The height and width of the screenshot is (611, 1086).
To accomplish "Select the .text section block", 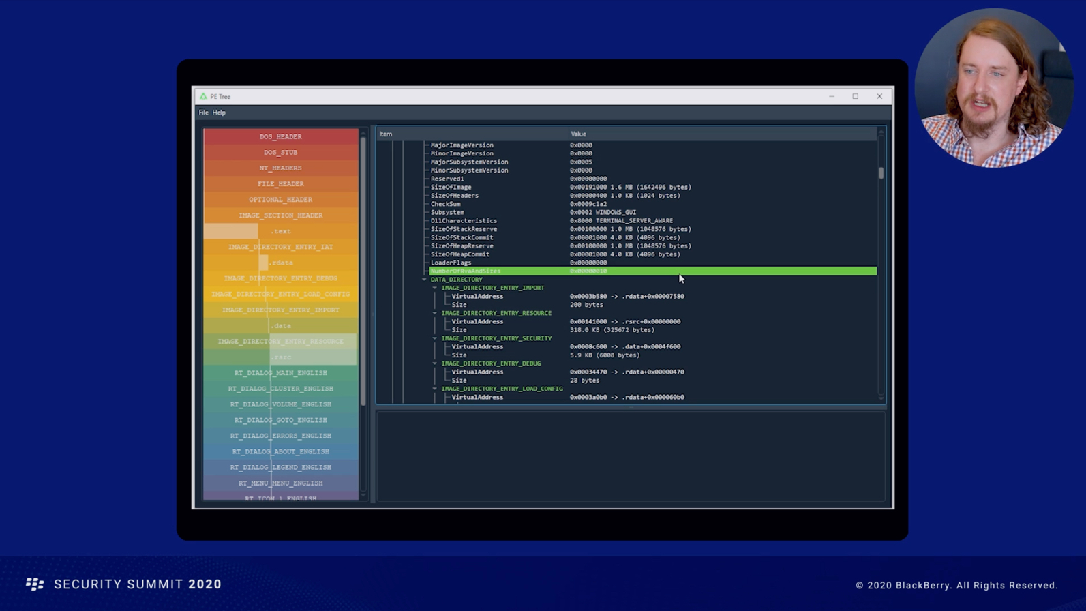I will click(280, 231).
